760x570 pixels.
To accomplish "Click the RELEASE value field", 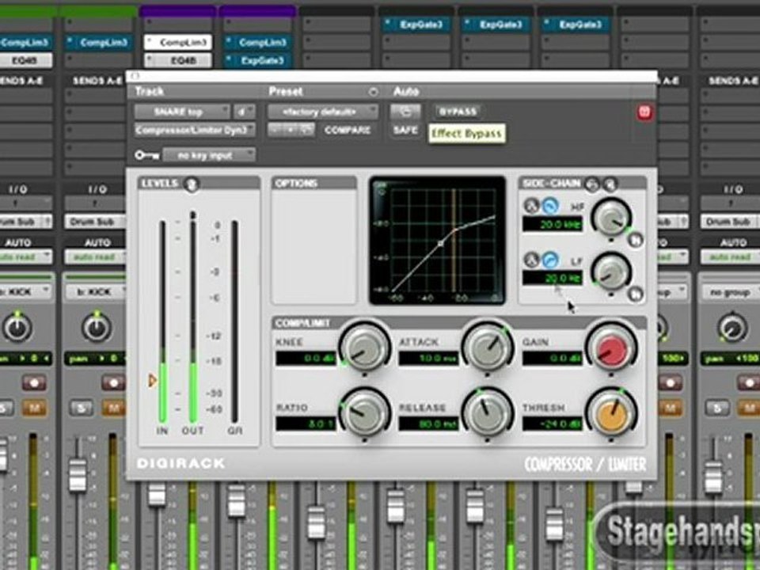I will point(428,424).
